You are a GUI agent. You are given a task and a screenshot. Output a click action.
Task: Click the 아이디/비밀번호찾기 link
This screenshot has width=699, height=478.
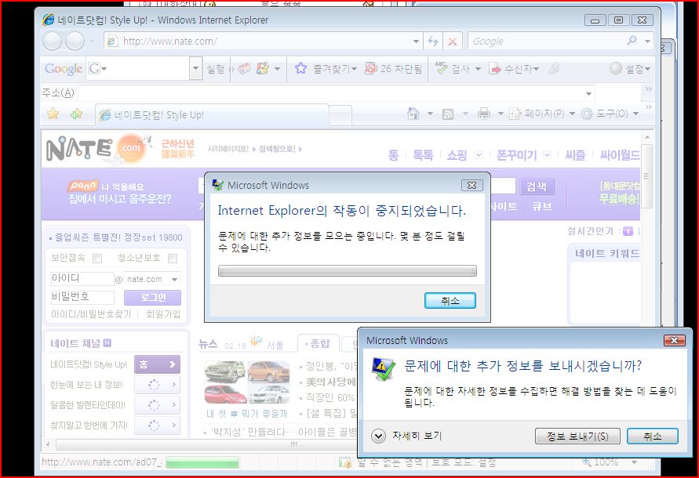pos(91,314)
